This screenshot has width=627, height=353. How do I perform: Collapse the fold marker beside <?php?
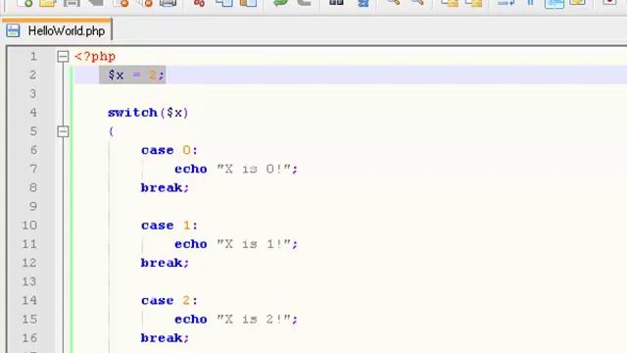tap(63, 57)
